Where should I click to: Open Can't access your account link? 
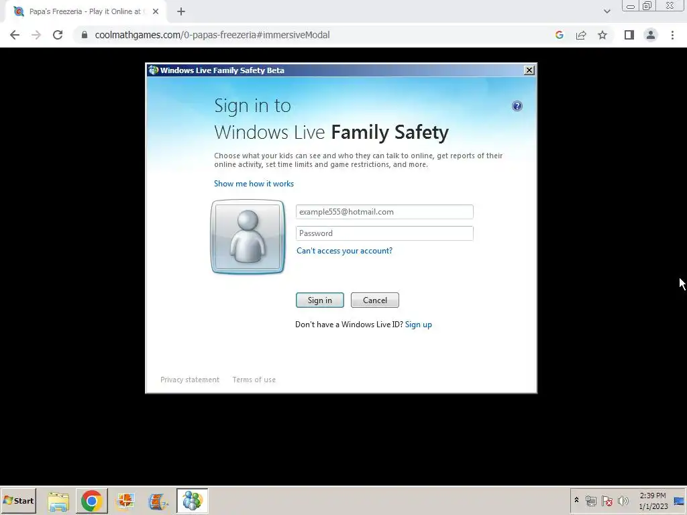pyautogui.click(x=344, y=251)
